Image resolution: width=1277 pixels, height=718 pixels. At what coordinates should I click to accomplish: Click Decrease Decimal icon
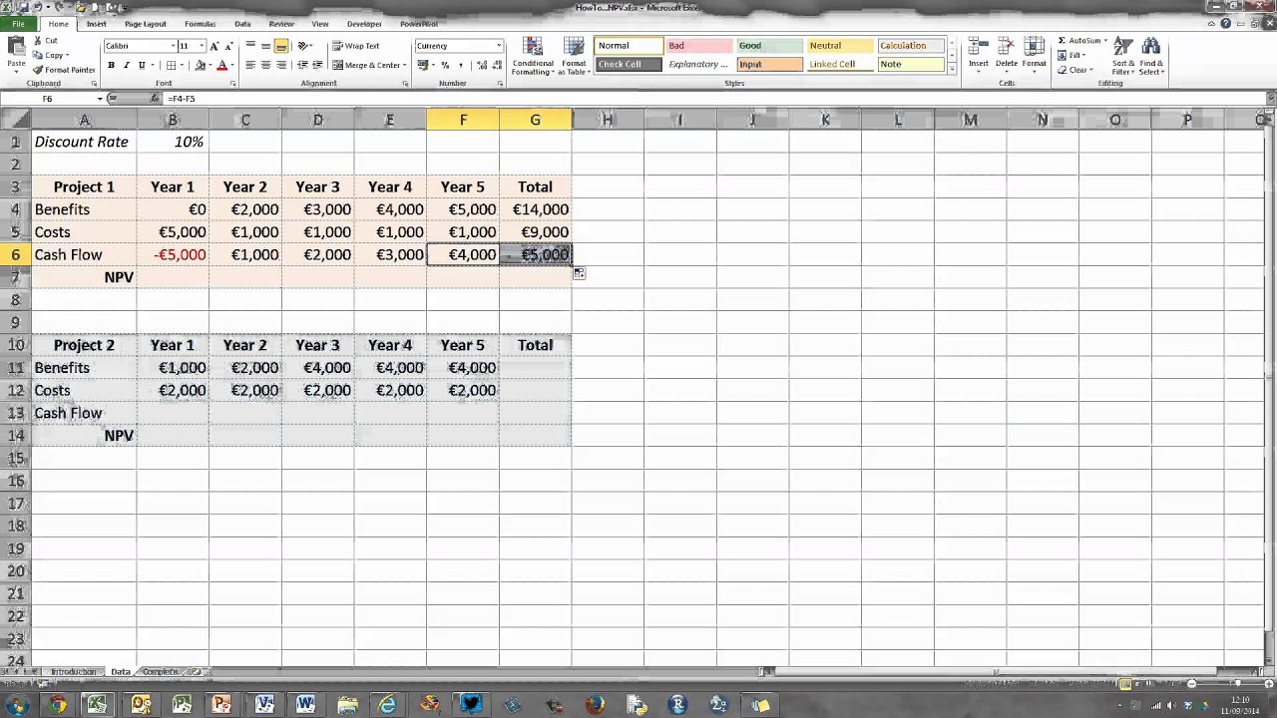click(497, 65)
